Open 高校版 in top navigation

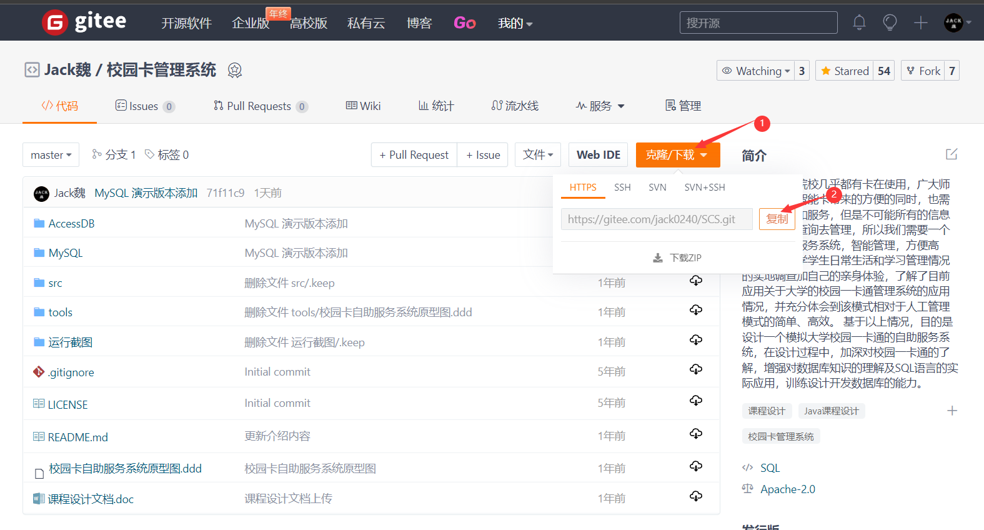309,23
